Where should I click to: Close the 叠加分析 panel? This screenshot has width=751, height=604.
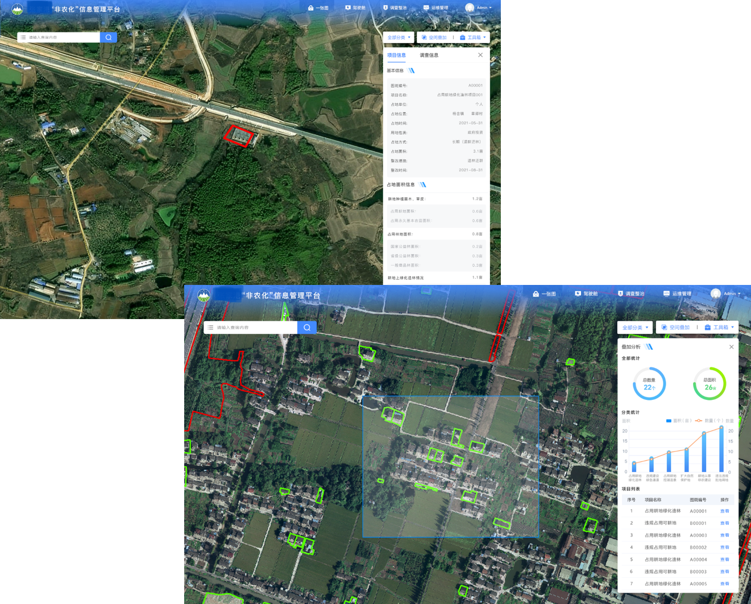731,347
